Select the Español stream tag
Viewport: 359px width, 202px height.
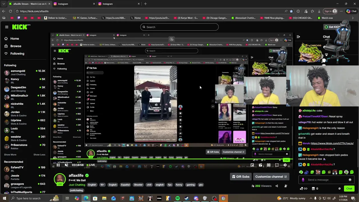click(x=125, y=185)
